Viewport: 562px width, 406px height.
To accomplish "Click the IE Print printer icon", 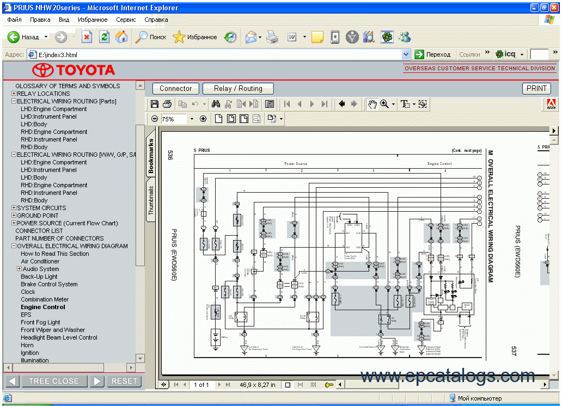I will click(272, 37).
